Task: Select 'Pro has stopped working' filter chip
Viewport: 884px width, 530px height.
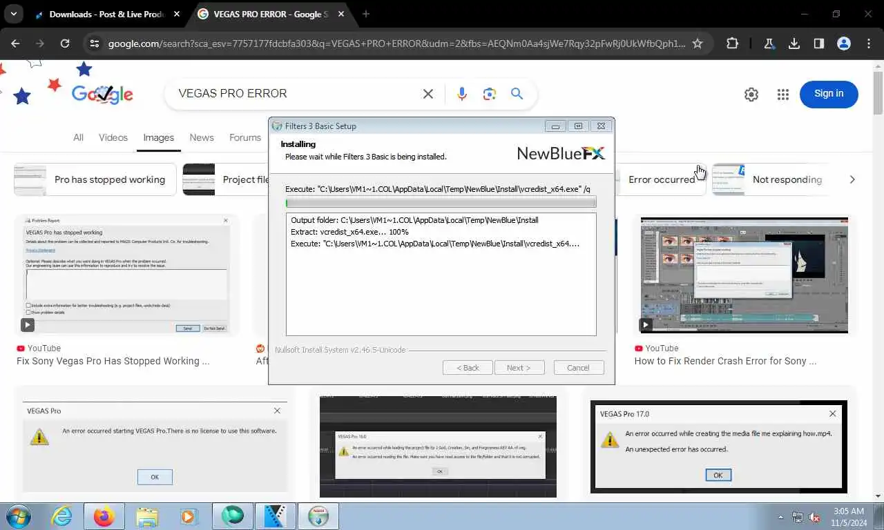Action: point(95,179)
